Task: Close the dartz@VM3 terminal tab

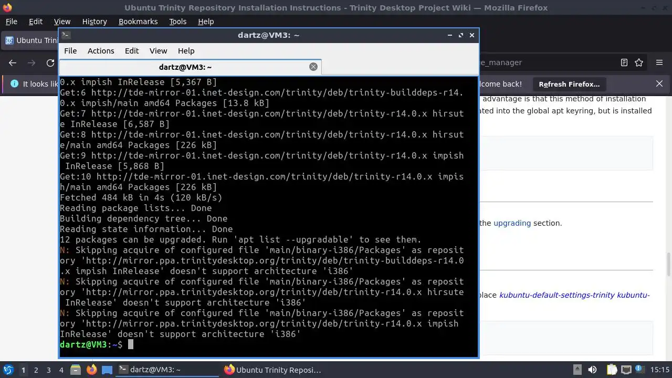Action: (x=313, y=67)
